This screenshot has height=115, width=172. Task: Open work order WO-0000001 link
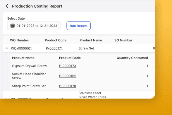(x=21, y=48)
